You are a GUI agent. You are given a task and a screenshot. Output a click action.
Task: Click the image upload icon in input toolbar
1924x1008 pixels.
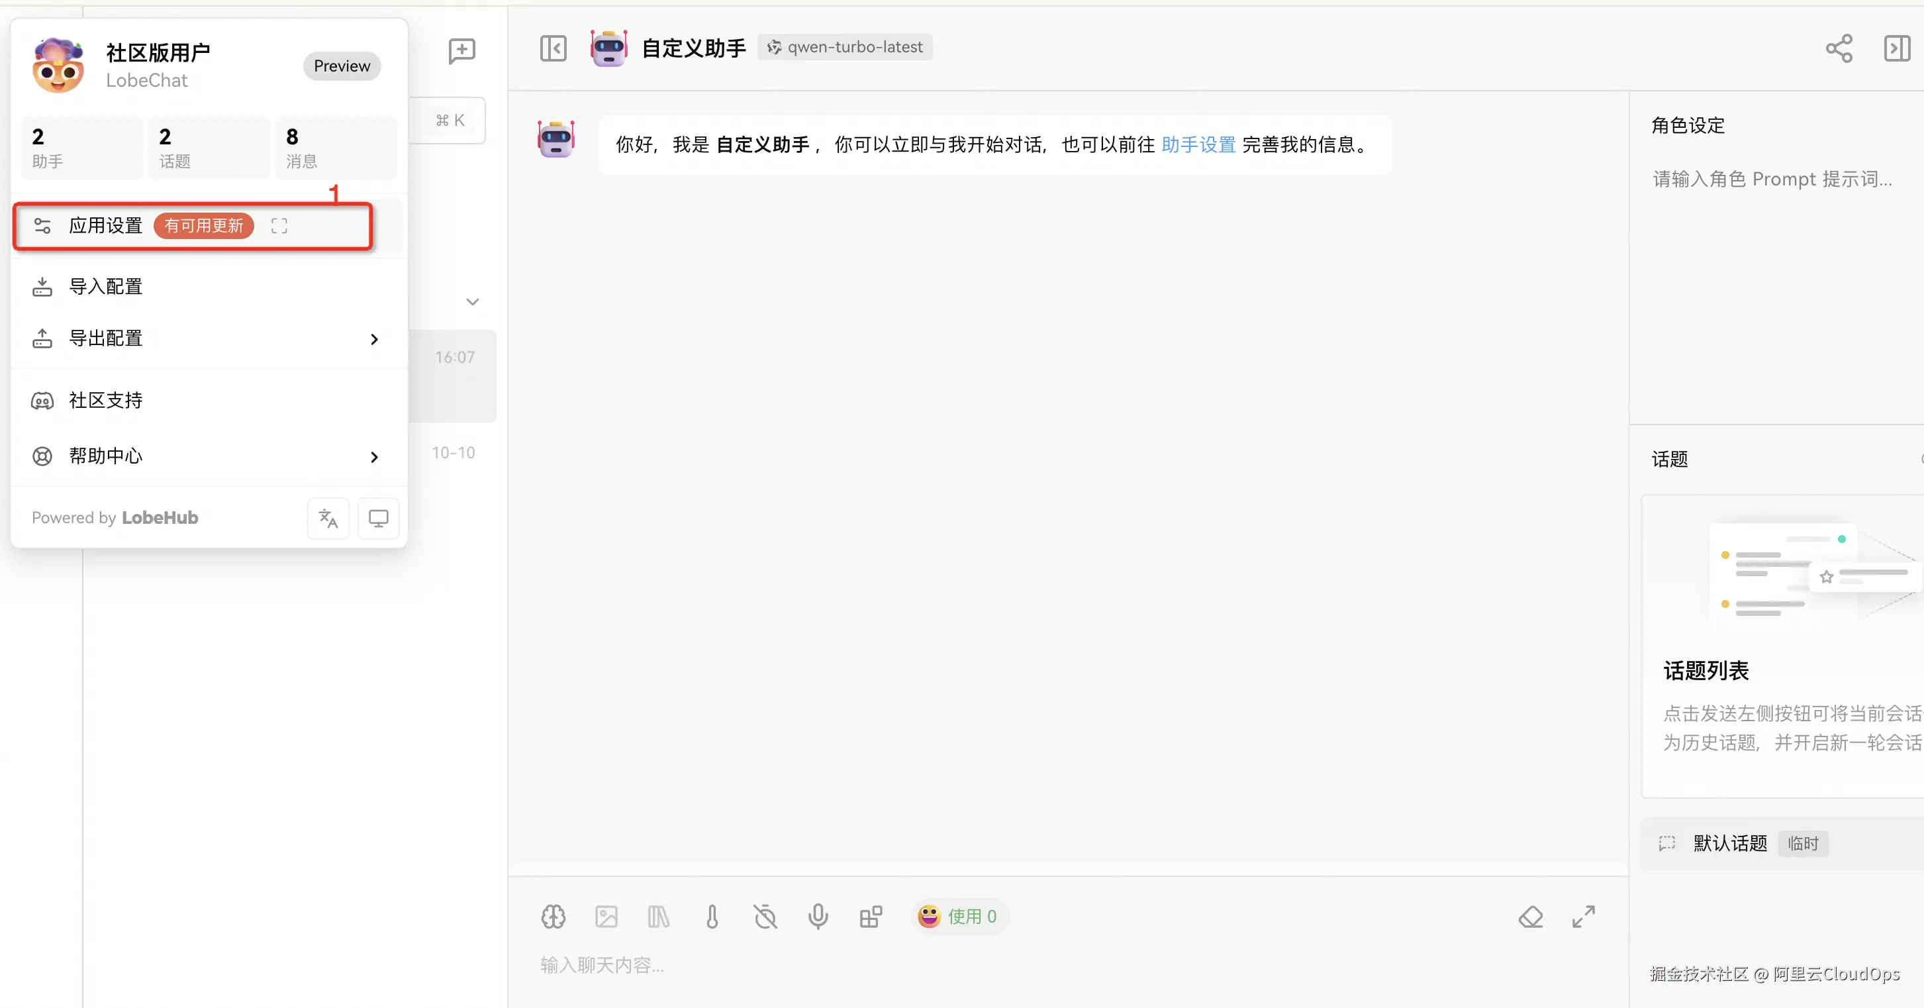[606, 916]
